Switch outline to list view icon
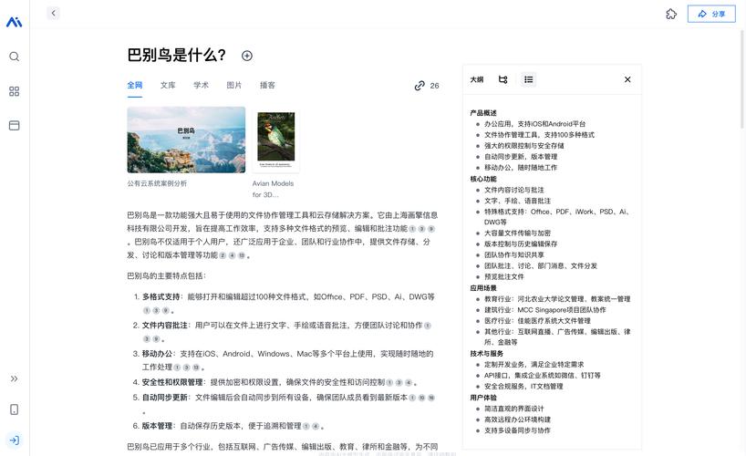The width and height of the screenshot is (746, 456). pos(529,79)
